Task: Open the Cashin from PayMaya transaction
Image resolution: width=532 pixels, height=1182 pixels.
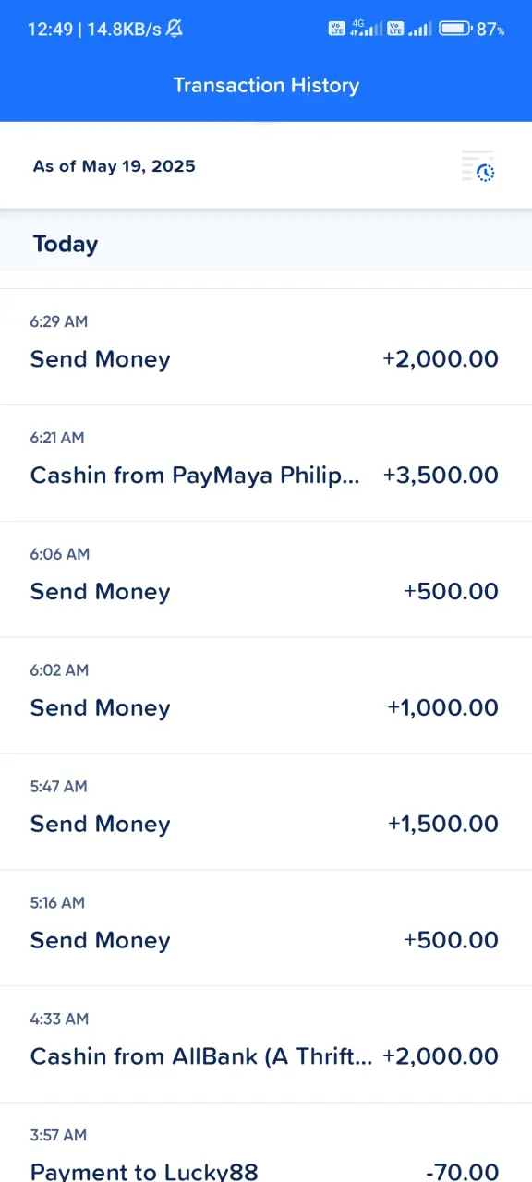Action: click(x=266, y=463)
